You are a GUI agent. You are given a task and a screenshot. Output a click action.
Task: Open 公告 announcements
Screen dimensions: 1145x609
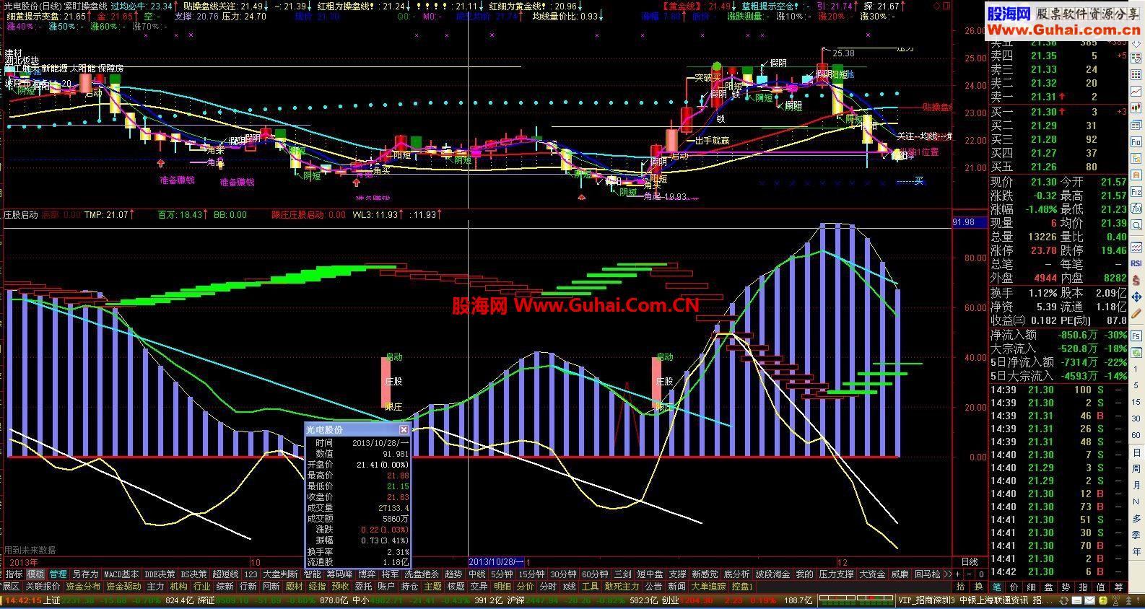click(x=653, y=587)
